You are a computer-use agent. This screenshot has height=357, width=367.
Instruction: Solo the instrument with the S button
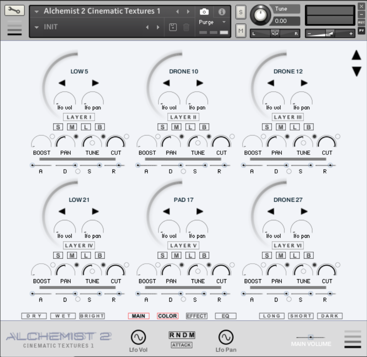coord(241,12)
